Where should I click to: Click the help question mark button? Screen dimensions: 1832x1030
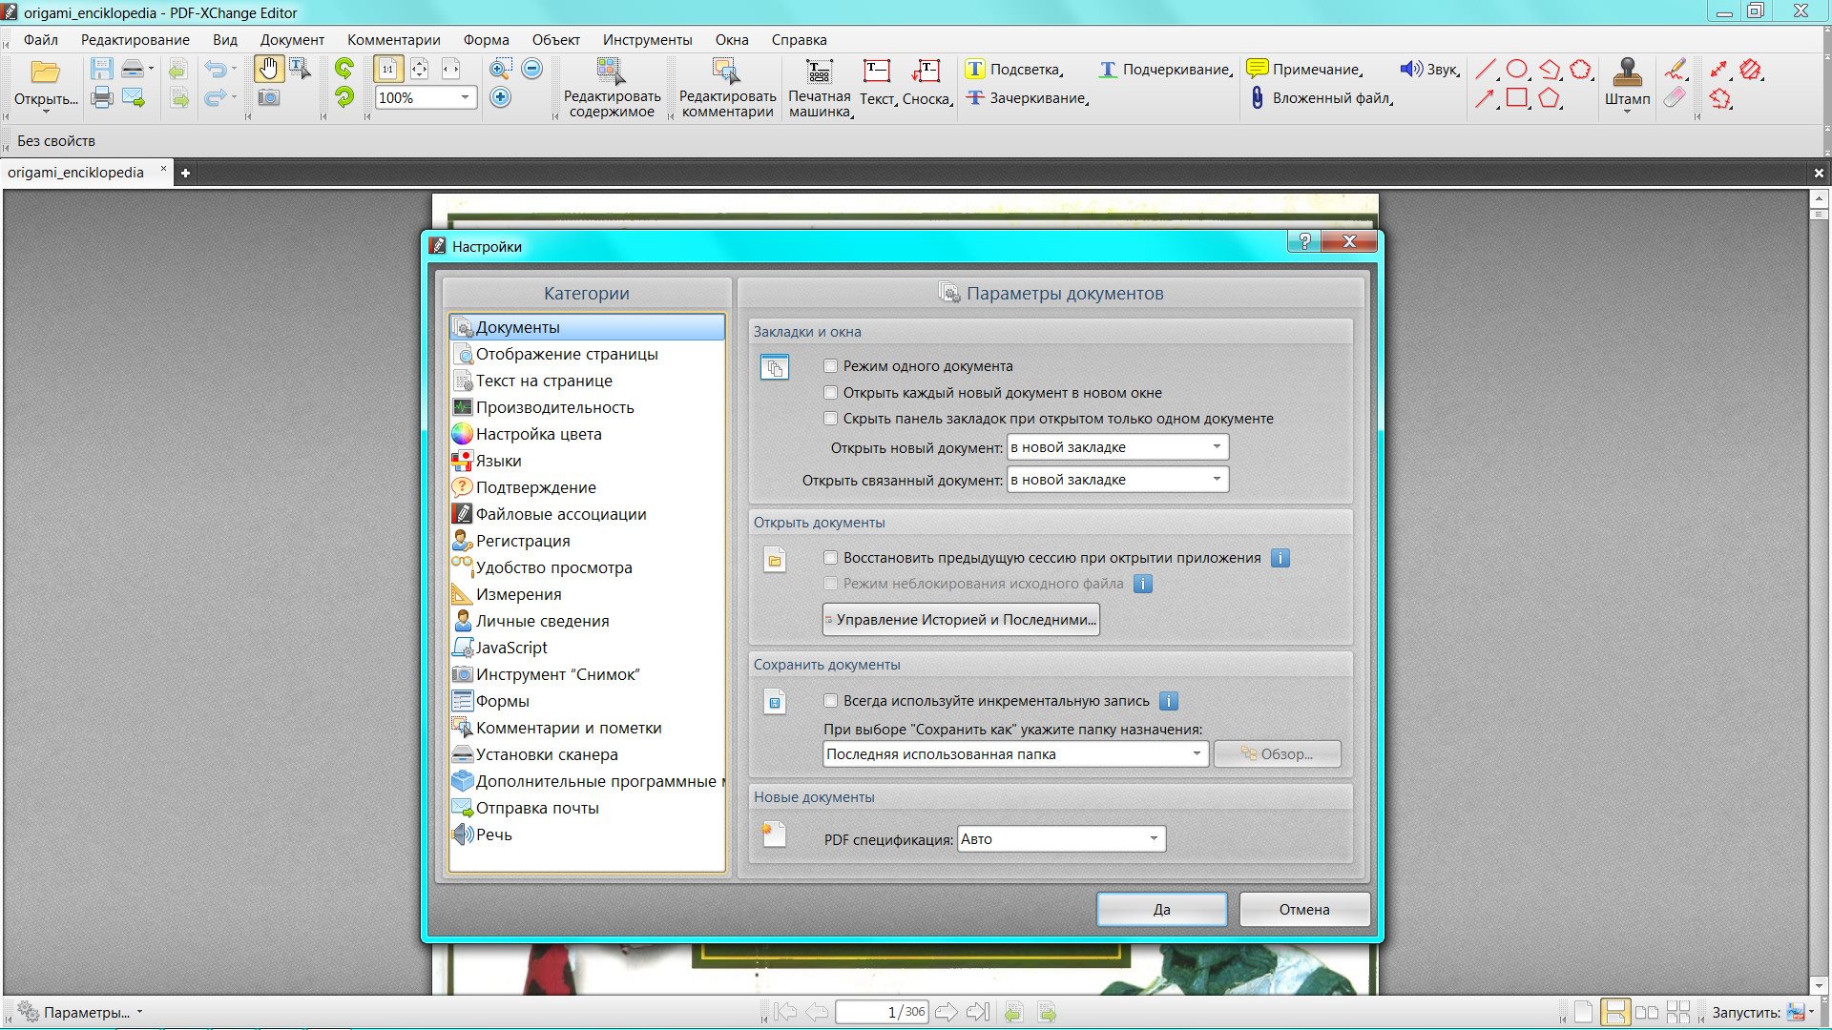(x=1304, y=241)
